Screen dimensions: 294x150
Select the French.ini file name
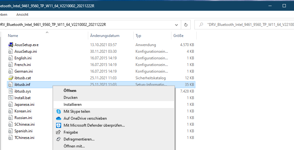click(23, 65)
